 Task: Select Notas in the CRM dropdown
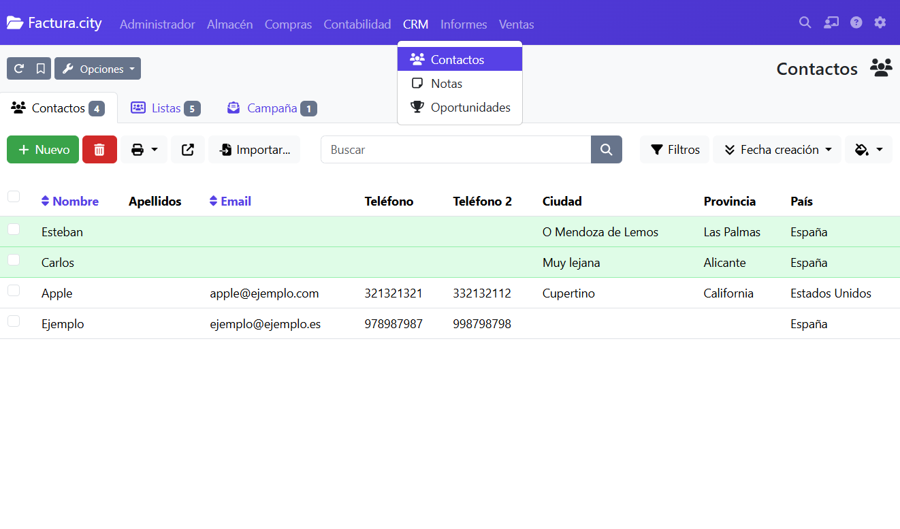click(460, 83)
